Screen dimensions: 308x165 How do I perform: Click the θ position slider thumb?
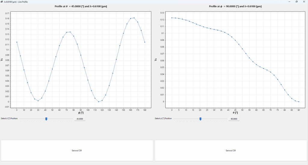[46, 119]
